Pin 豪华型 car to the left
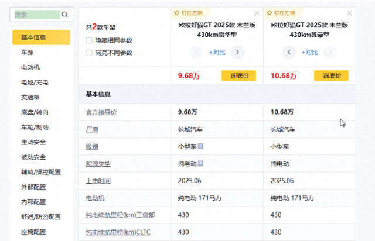This screenshot has height=241, width=375. 189,13
